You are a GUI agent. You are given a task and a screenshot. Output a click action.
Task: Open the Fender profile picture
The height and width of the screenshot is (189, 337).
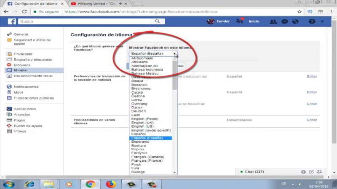coord(211,21)
